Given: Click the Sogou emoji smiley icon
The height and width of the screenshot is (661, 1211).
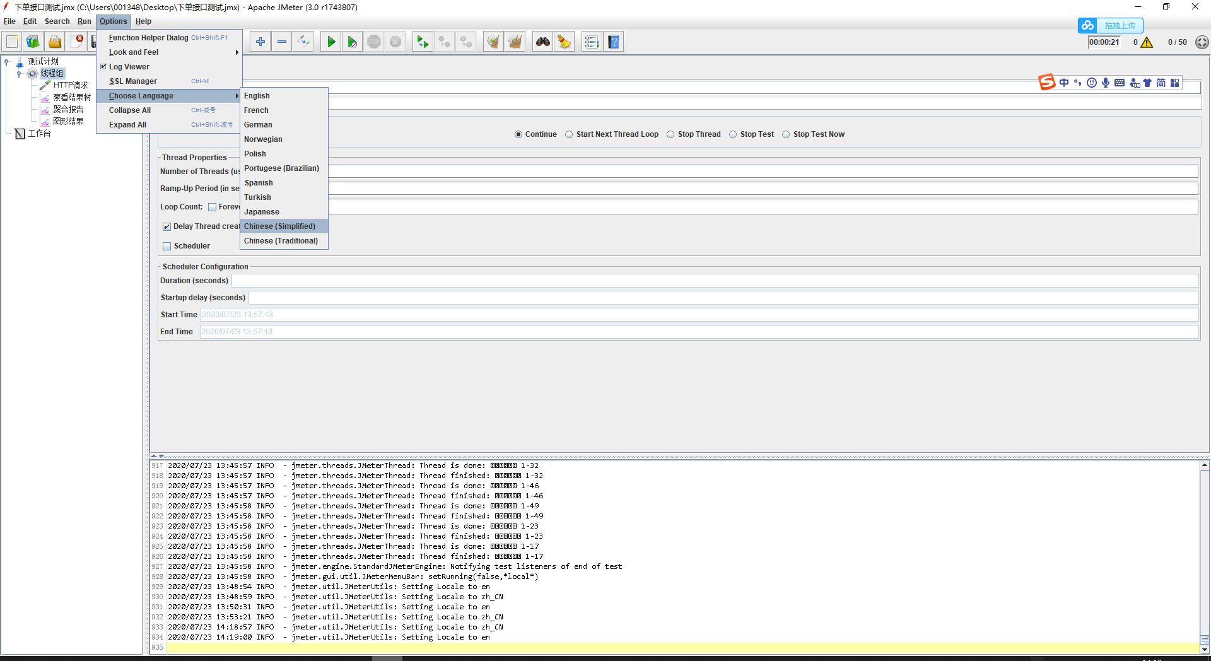Looking at the screenshot, I should point(1092,83).
